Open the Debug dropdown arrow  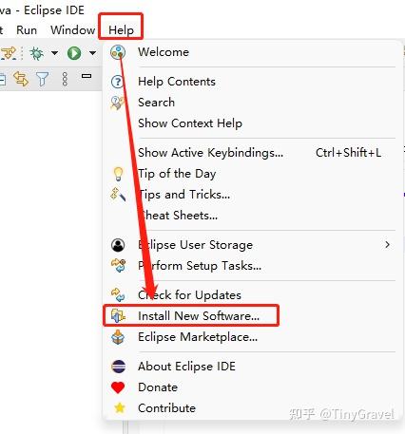(54, 52)
